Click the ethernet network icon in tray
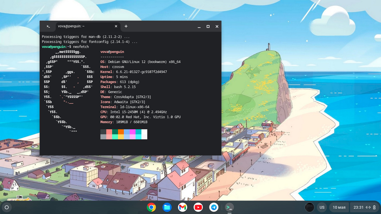The height and width of the screenshot is (214, 381). [x=368, y=207]
